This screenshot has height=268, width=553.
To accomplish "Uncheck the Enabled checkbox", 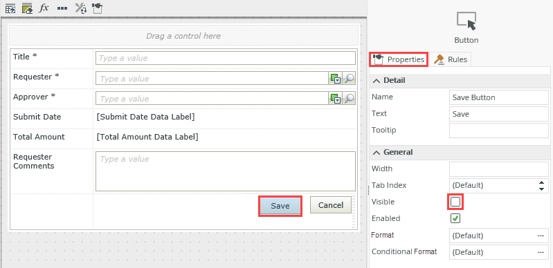I will tap(455, 218).
